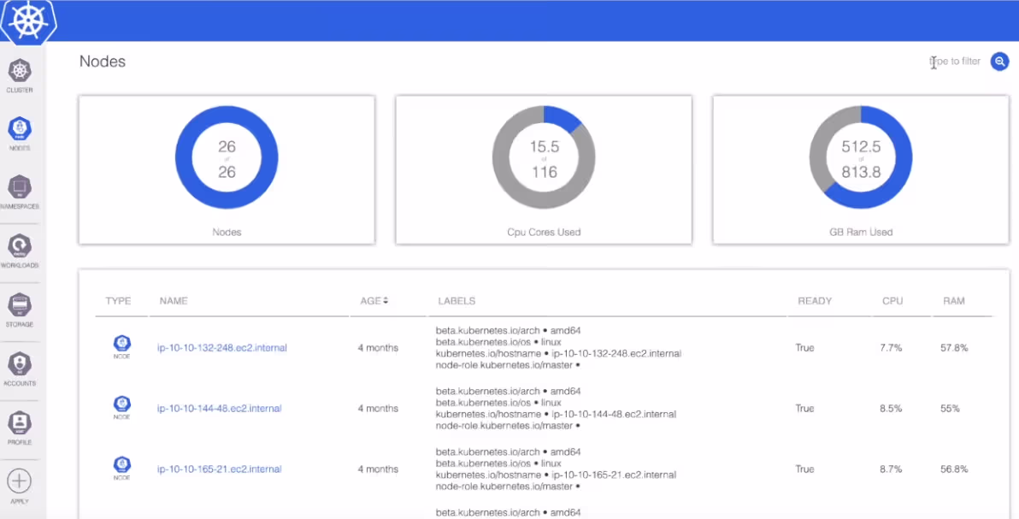Sort nodes by the AGE column

[374, 301]
